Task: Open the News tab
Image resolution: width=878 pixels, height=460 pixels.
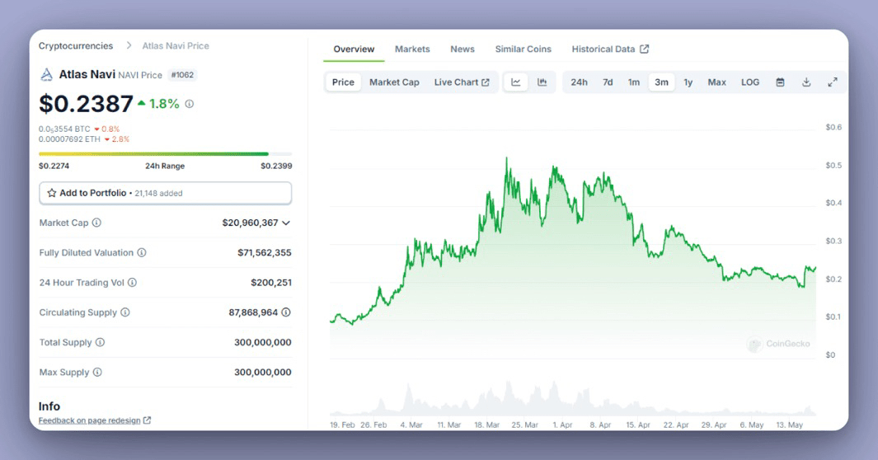Action: [462, 49]
